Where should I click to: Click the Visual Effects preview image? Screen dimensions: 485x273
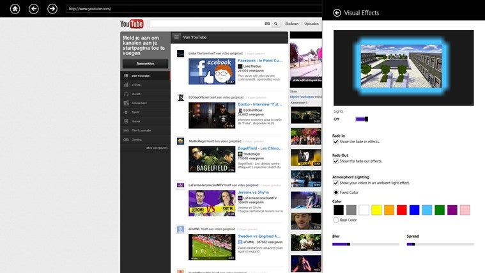(x=403, y=68)
